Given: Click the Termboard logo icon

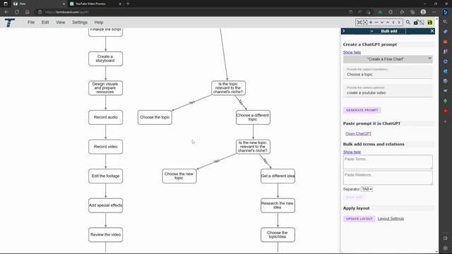Looking at the screenshot, I should 9,23.
